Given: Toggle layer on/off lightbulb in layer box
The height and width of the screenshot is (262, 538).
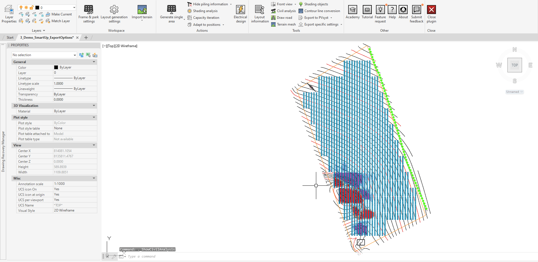Looking at the screenshot, I should point(21,8).
